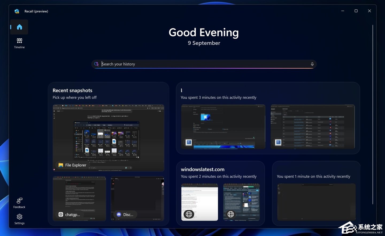Click the vertical scrollbar on right
The width and height of the screenshot is (385, 236).
372,115
